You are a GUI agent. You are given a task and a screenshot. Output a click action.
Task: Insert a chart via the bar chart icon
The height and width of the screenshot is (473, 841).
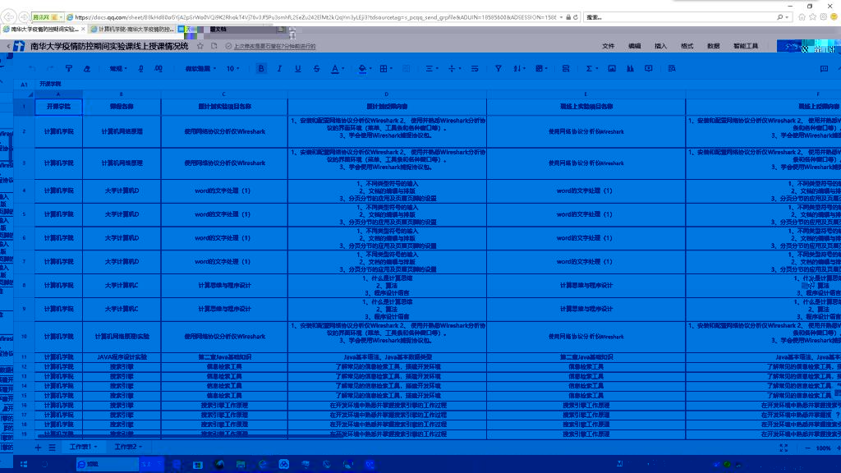coord(630,69)
